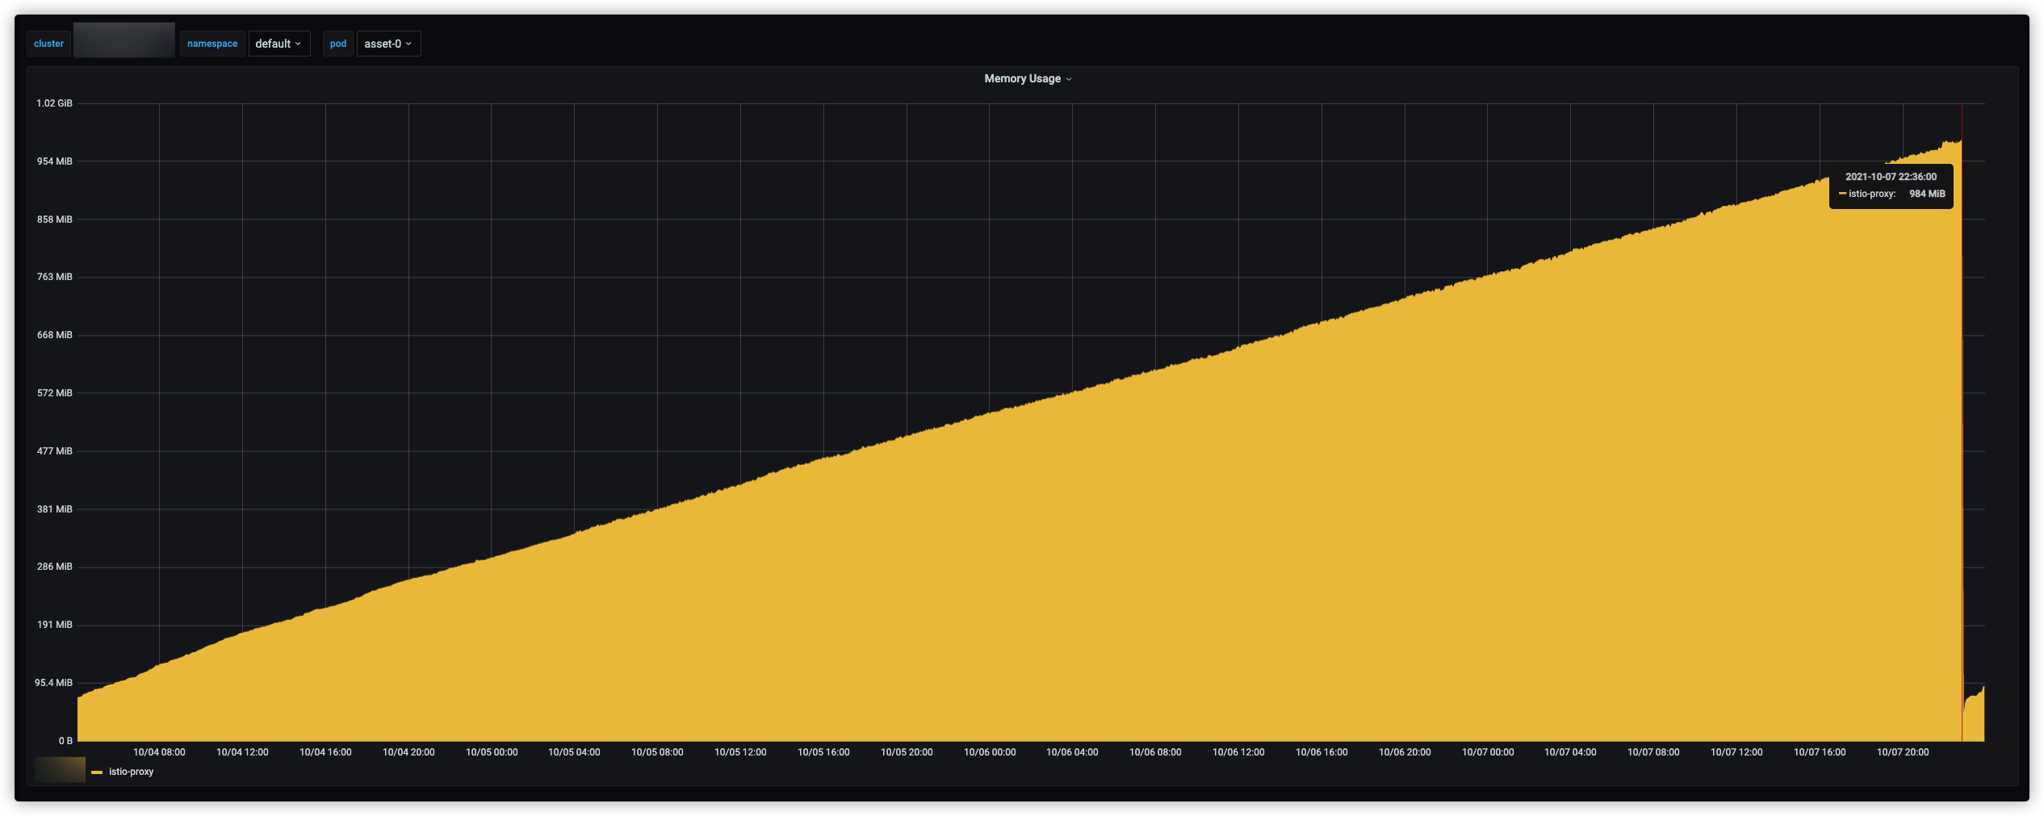Click the chevron icon on the asset-0 pod selector
This screenshot has height=816, width=2044.
pyautogui.click(x=410, y=44)
